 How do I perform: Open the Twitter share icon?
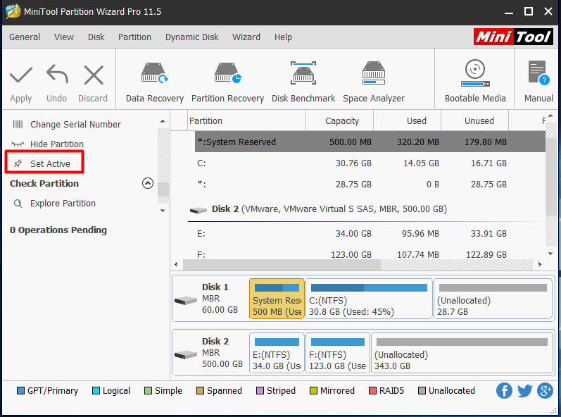point(524,390)
